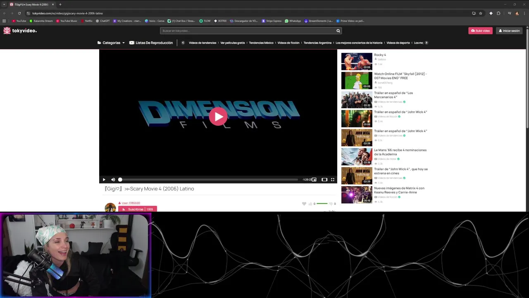The image size is (529, 298).
Task: Open Listas De Reproducción
Action: (x=151, y=43)
